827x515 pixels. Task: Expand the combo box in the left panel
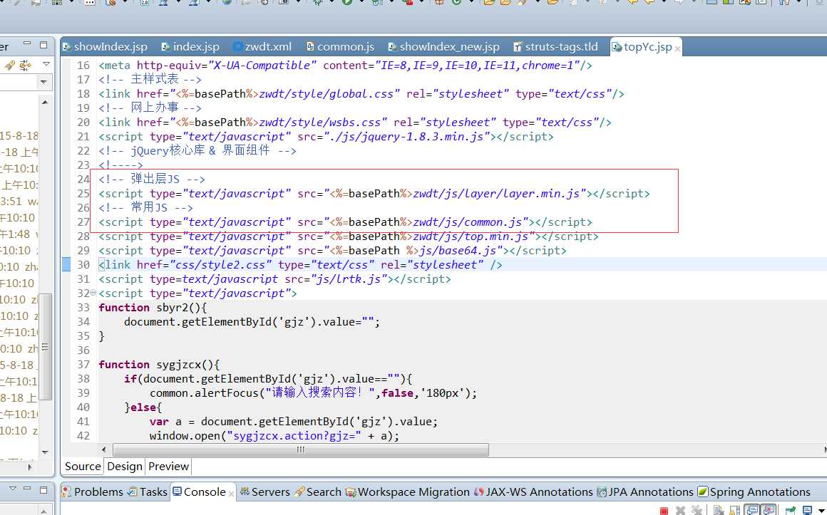[x=43, y=82]
